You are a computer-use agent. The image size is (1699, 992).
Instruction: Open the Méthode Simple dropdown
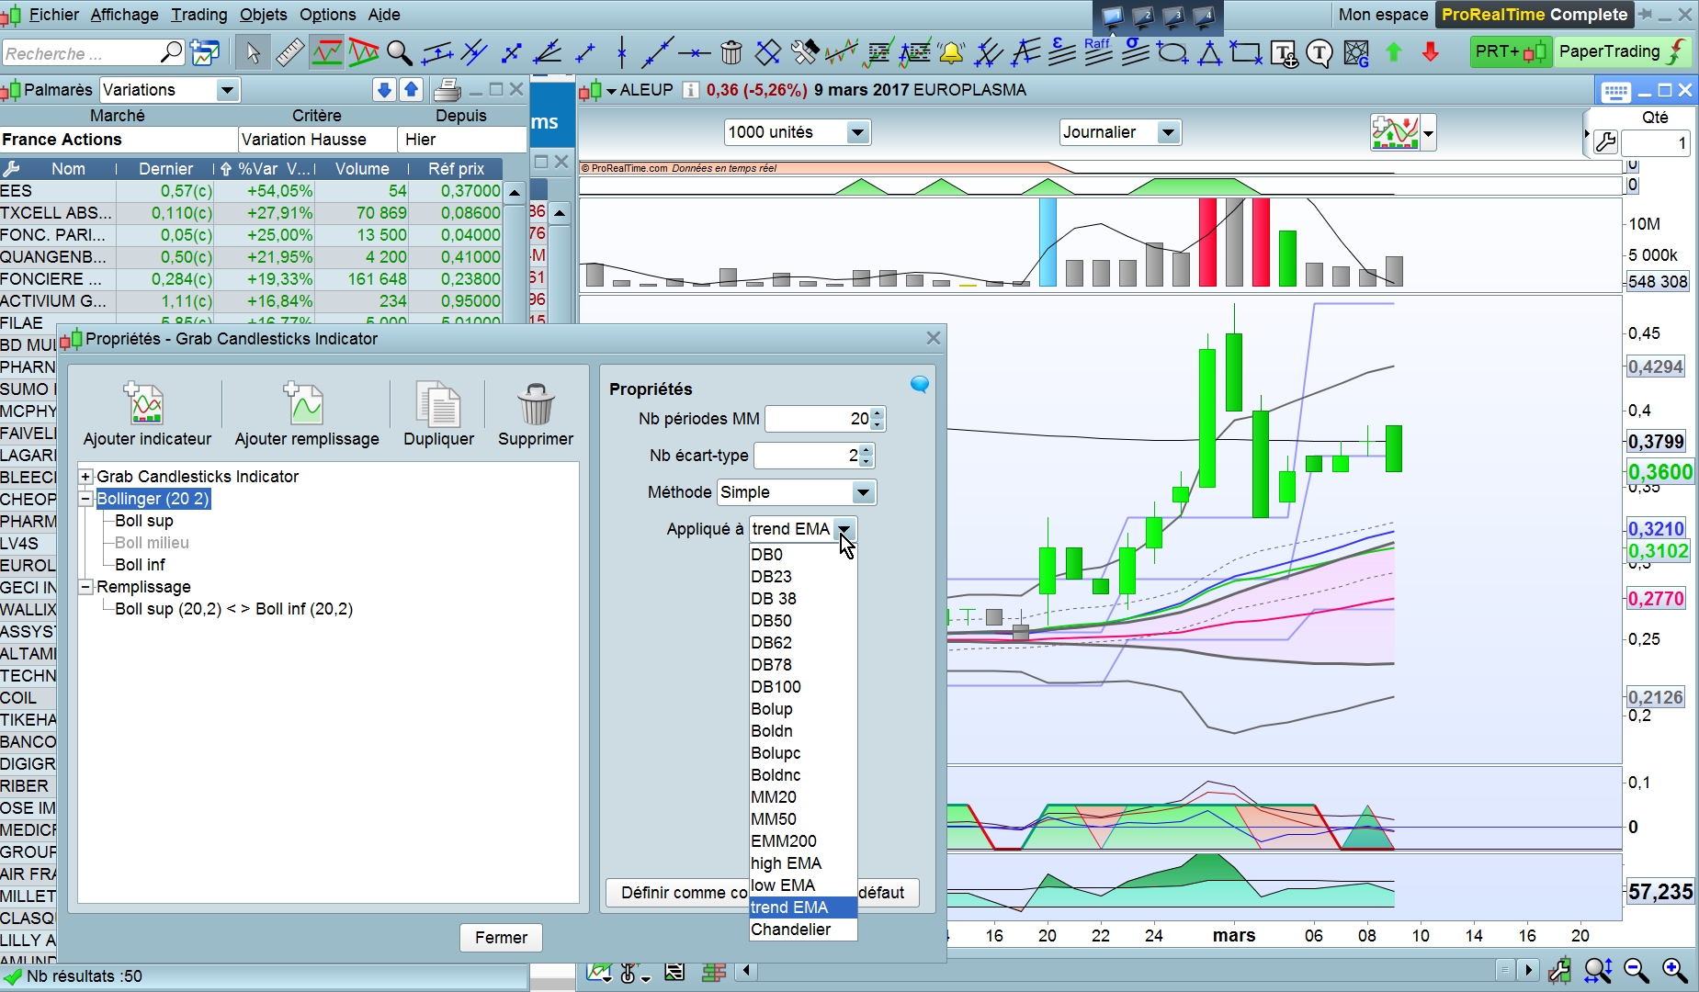tap(863, 492)
